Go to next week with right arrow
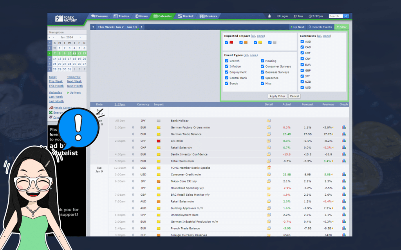Viewport: 401px width, 250px height. [141, 27]
